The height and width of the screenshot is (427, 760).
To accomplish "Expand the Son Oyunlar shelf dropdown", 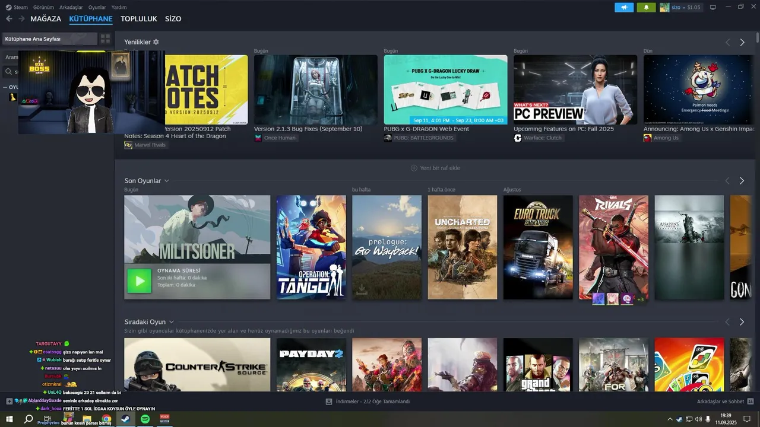I will coord(167,181).
